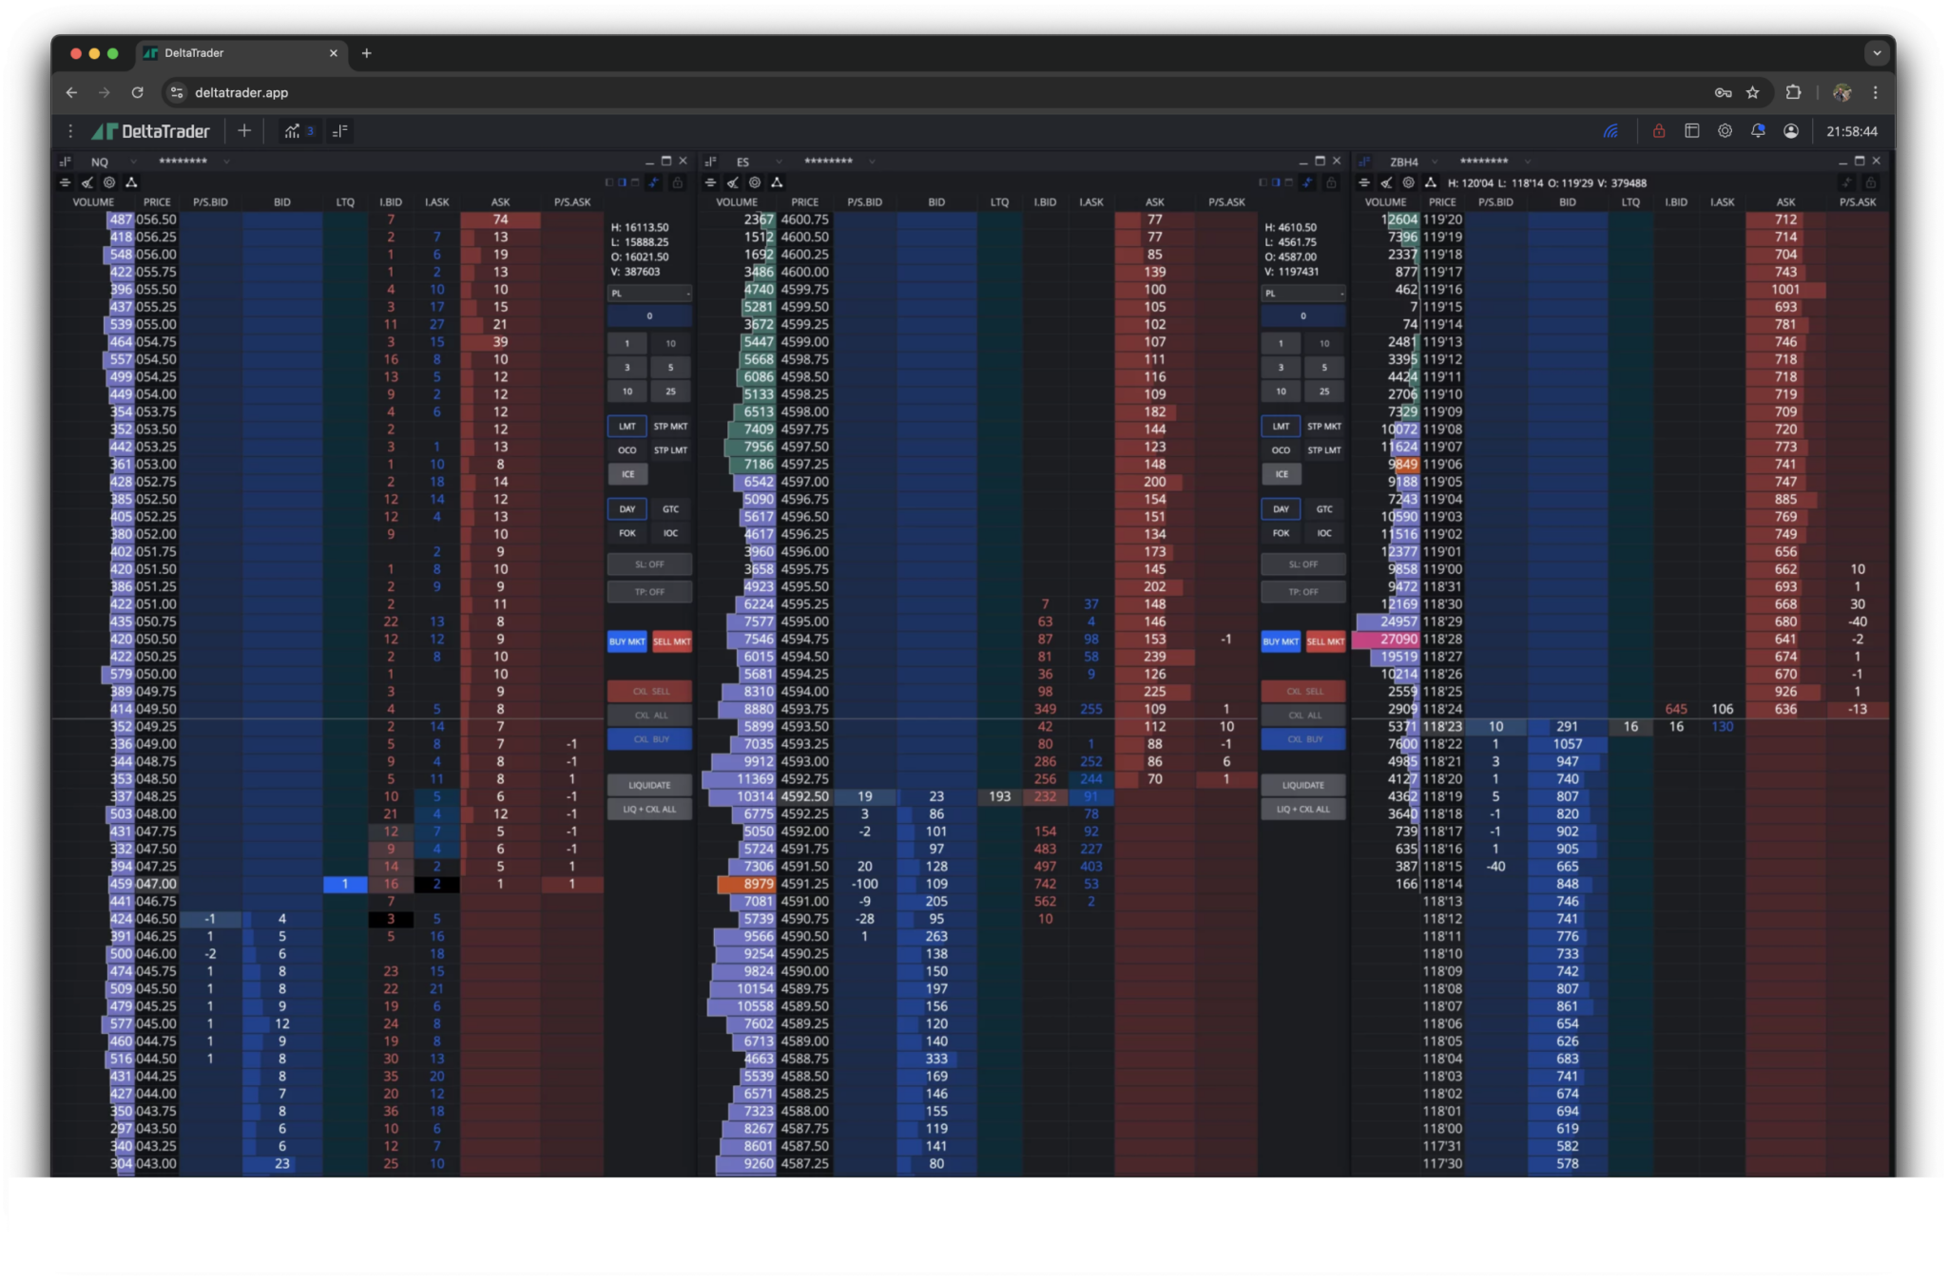The image size is (1947, 1280).
Task: Click LIQUIDATE in the NQ panel
Action: tap(649, 785)
